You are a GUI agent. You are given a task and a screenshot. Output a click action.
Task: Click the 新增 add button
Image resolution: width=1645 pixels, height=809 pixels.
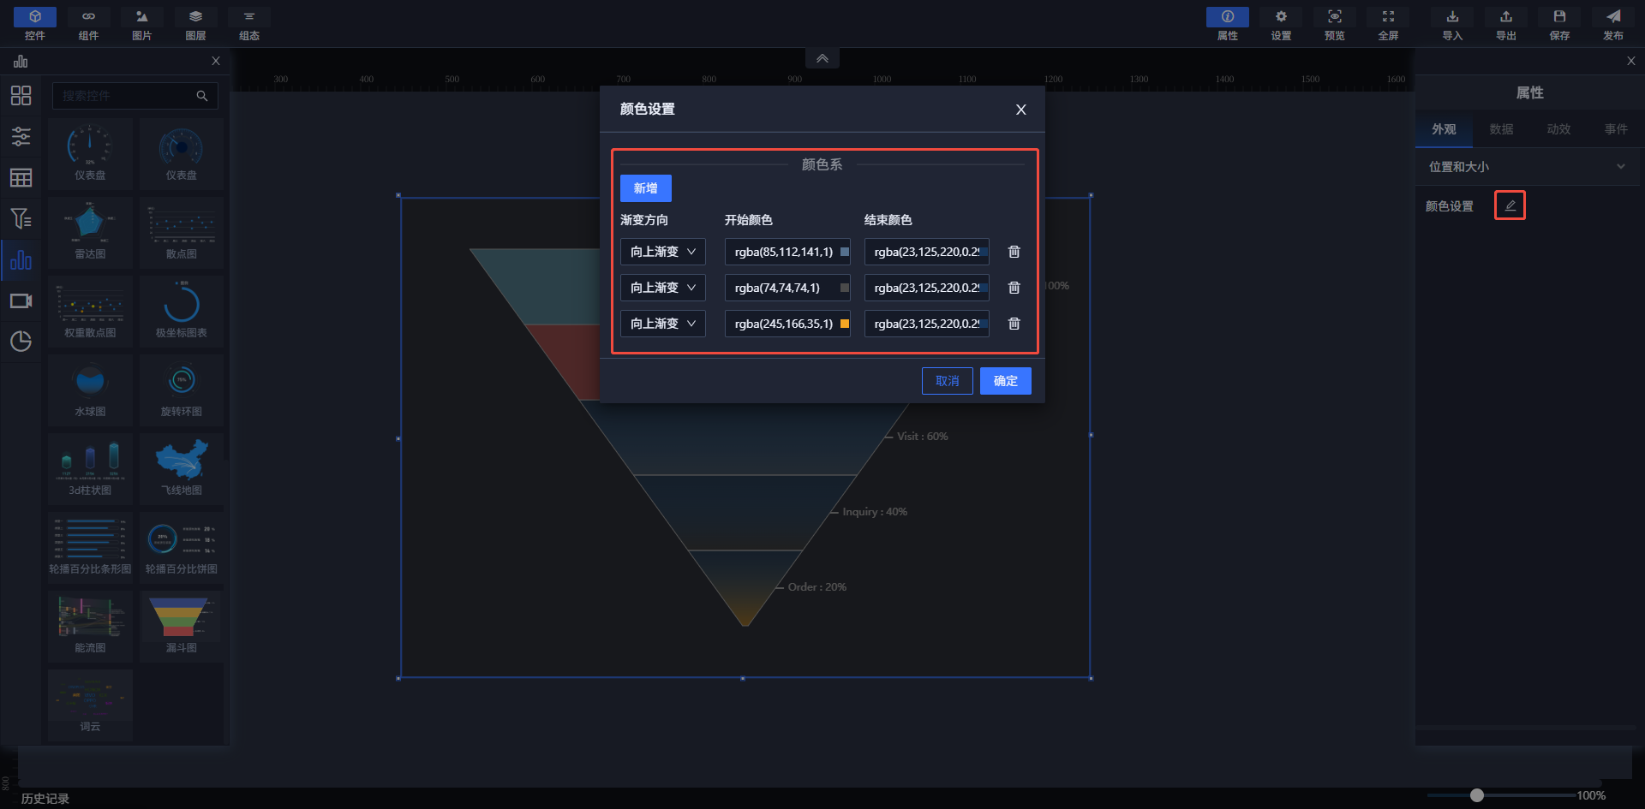point(646,188)
